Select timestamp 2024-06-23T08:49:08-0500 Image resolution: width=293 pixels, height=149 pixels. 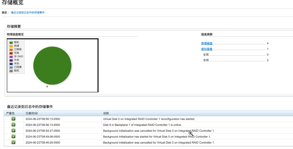point(43,137)
